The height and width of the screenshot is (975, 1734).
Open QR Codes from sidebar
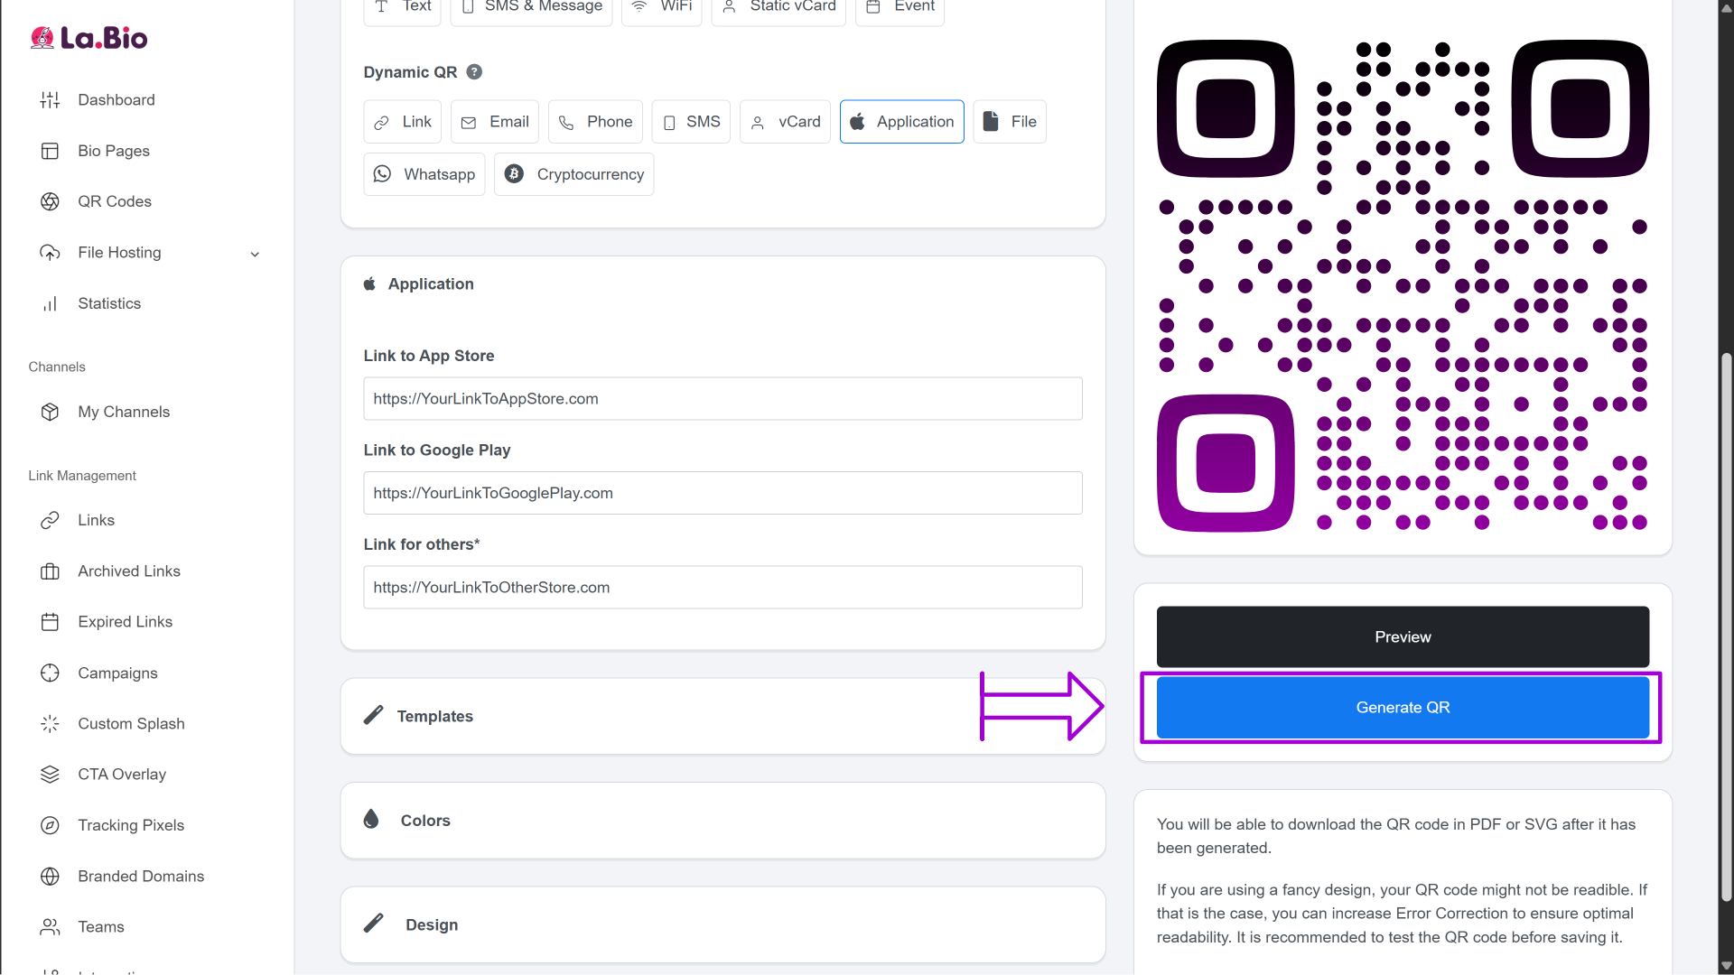[114, 201]
